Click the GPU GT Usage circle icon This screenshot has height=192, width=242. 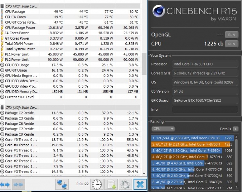(x=2, y=70)
